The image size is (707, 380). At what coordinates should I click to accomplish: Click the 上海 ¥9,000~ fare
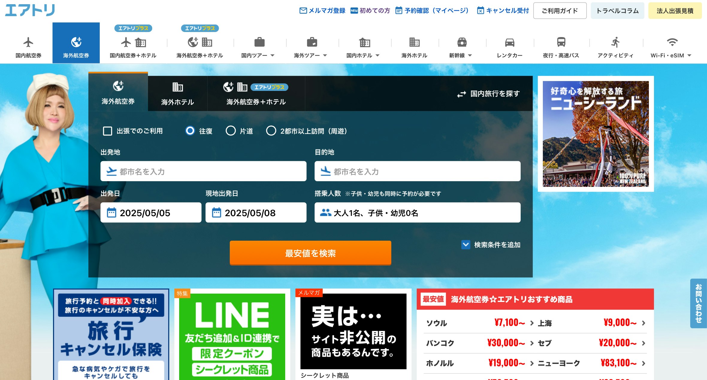pos(592,323)
